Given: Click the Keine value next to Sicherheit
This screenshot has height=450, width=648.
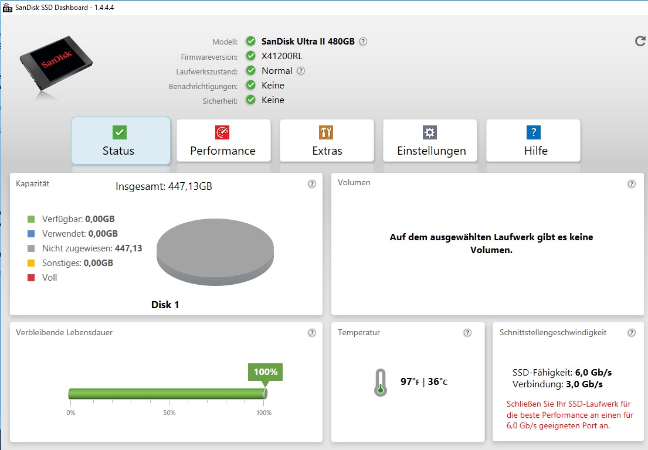Looking at the screenshot, I should [273, 100].
